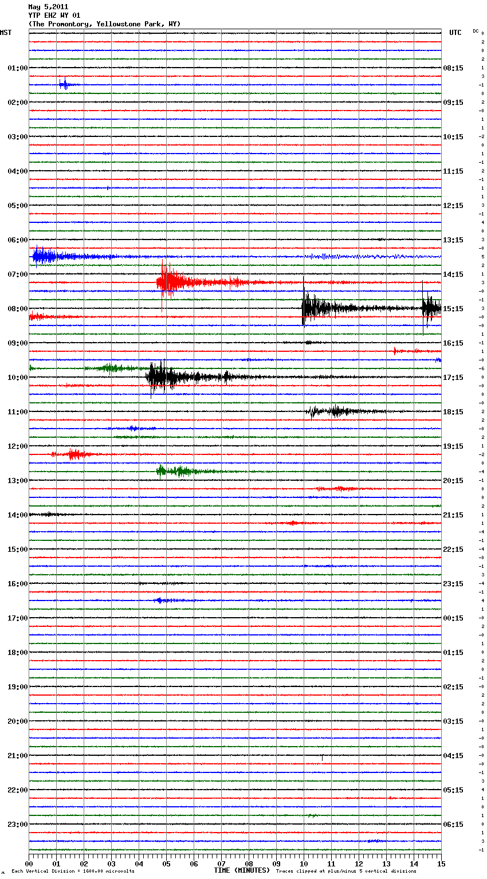Click the "11:15" UTC time label
487x879 pixels.
[x=453, y=171]
